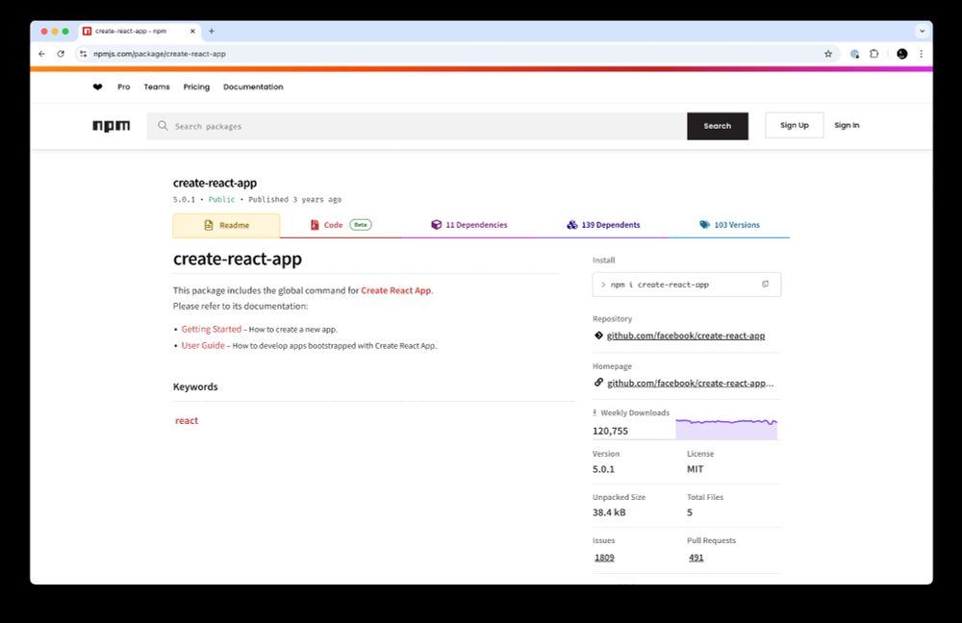
Task: Open the Getting Started link
Action: coord(211,329)
